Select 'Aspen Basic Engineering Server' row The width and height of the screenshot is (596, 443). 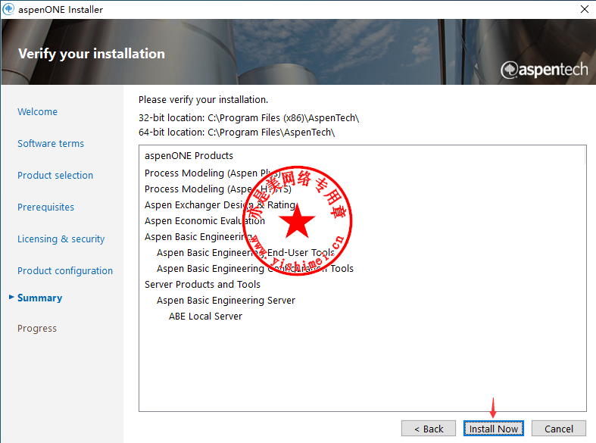[226, 301]
